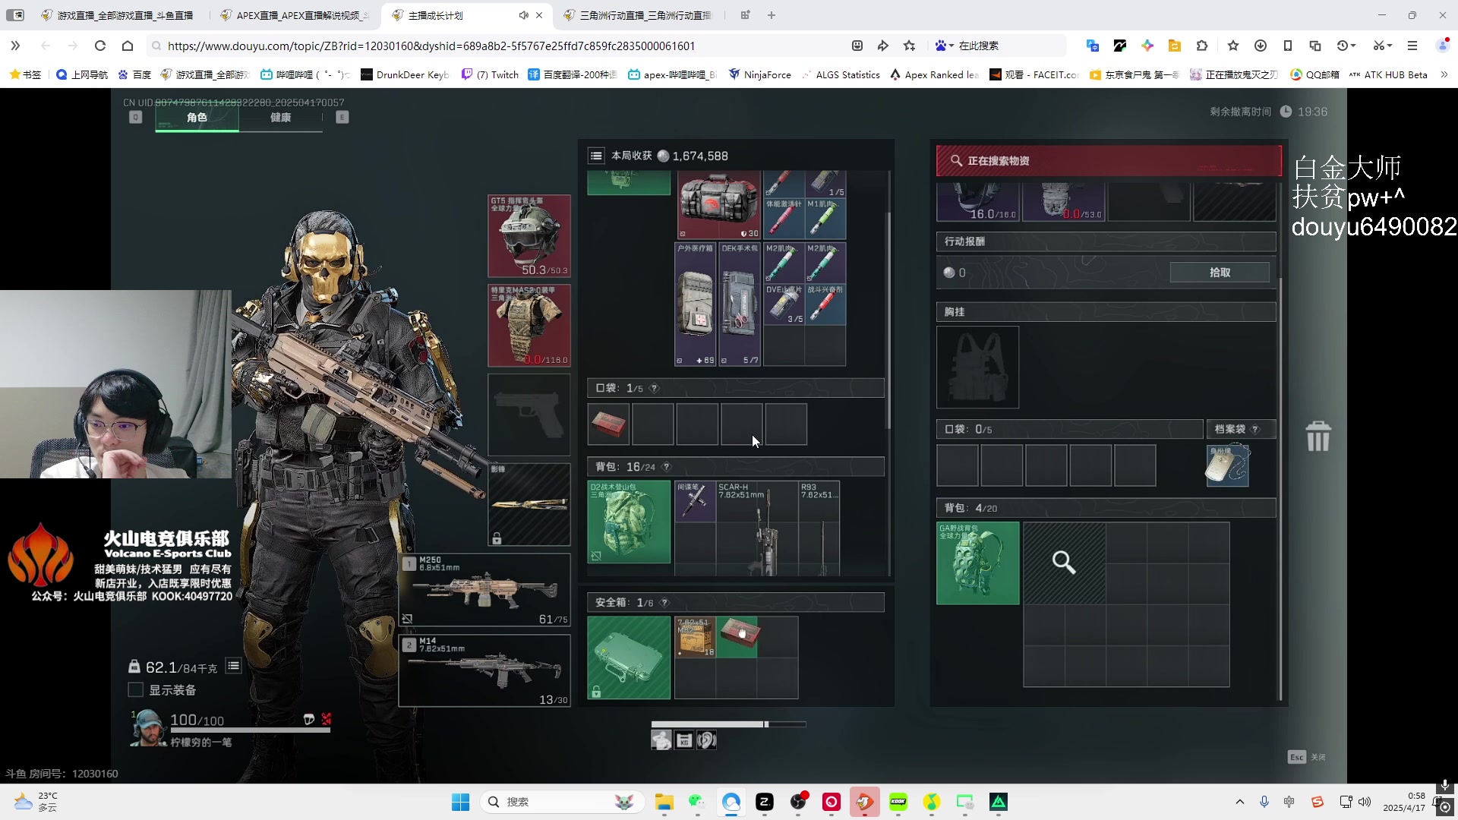Select the locked melee knife slot
Image resolution: width=1458 pixels, height=820 pixels.
[529, 504]
